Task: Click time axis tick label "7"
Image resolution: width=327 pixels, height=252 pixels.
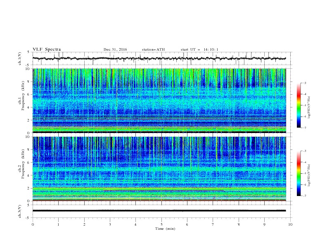Action: pos(213,224)
